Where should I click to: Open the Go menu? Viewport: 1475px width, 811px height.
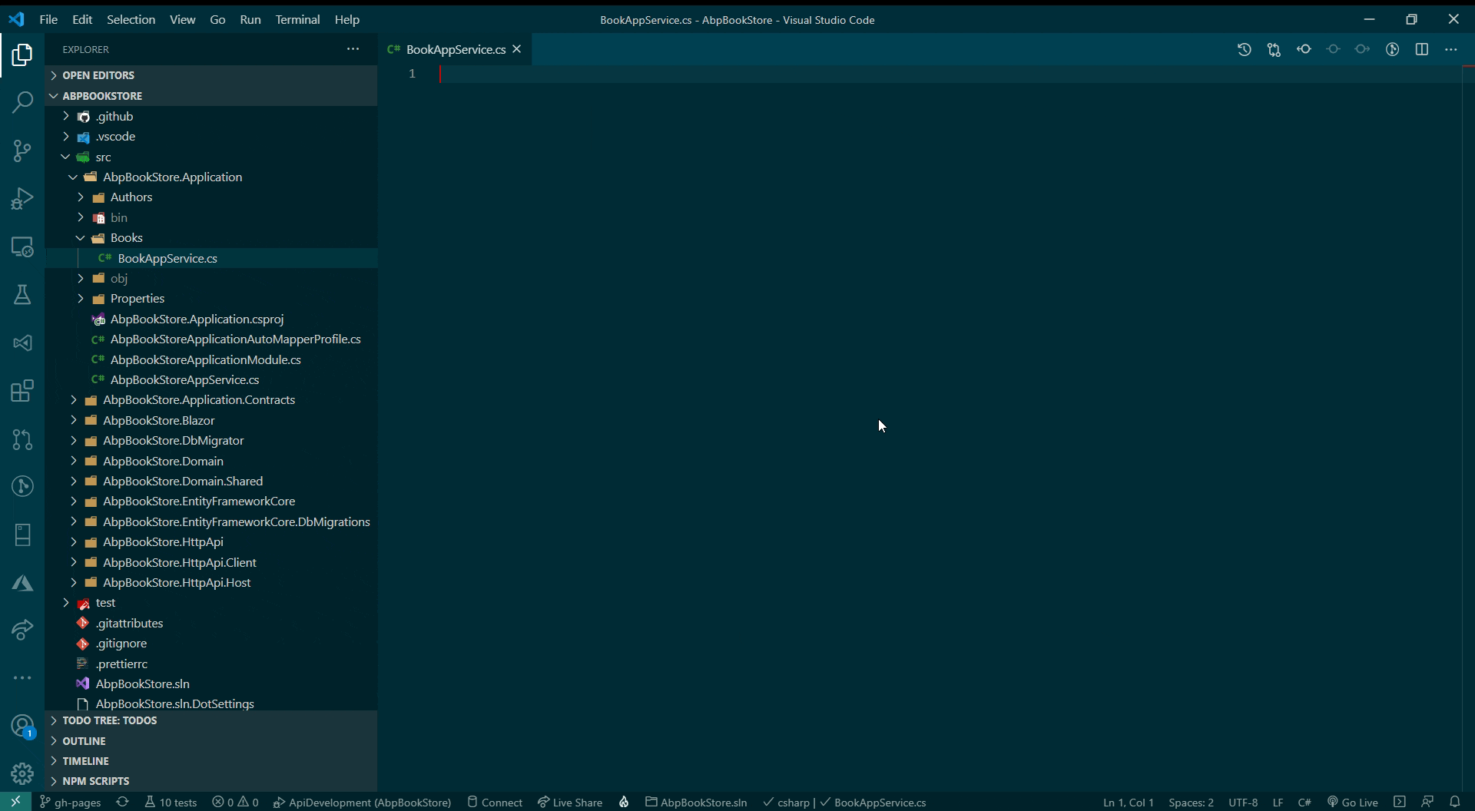coord(217,19)
